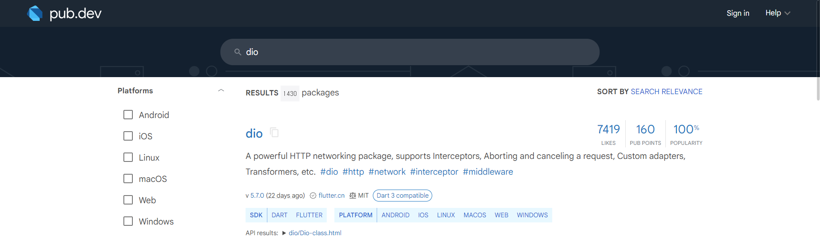This screenshot has height=239, width=820.
Task: Open the dio package title link
Action: click(254, 133)
